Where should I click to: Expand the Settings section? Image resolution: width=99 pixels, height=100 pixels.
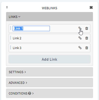coord(49,72)
